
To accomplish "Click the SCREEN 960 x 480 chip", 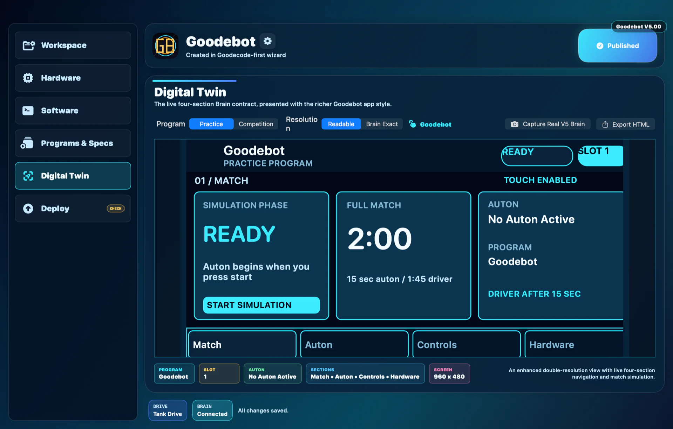I will pos(449,373).
